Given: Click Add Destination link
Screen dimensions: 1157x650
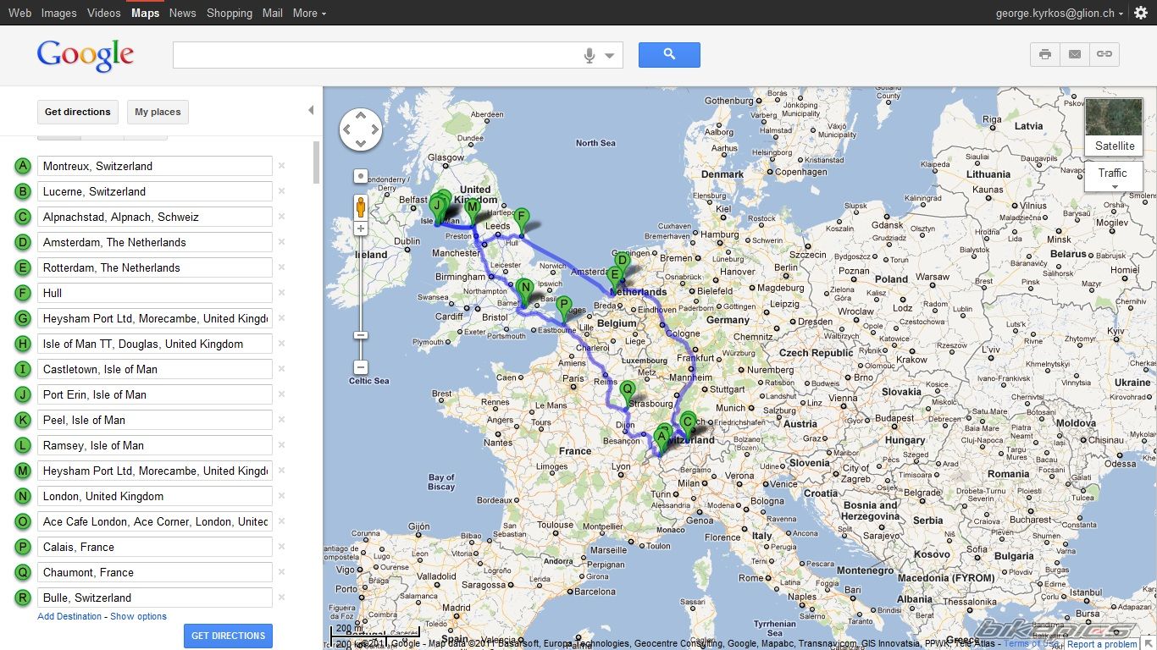Looking at the screenshot, I should point(69,616).
